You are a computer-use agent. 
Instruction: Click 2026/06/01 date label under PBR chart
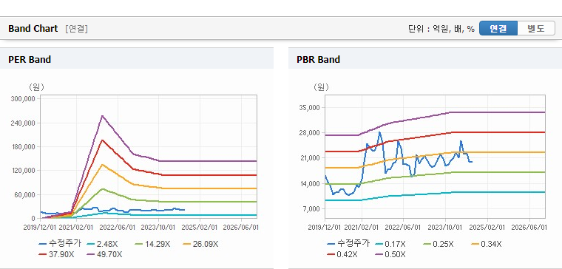529,228
